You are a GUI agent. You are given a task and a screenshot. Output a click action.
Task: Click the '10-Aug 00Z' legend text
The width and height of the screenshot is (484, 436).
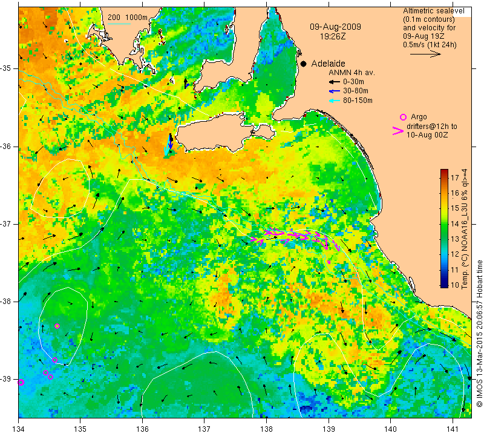point(427,135)
